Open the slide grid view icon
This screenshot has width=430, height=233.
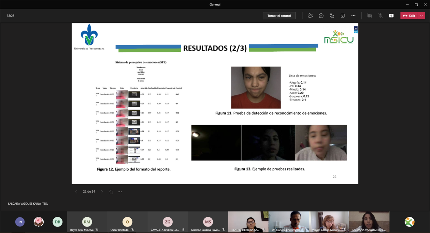[111, 192]
